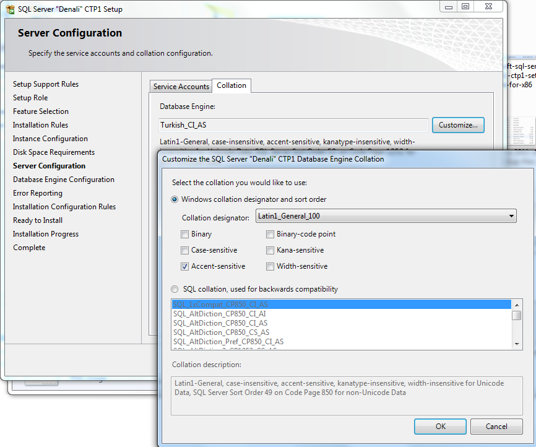
Task: Click Cancel in the collation dialog
Action: 496,427
